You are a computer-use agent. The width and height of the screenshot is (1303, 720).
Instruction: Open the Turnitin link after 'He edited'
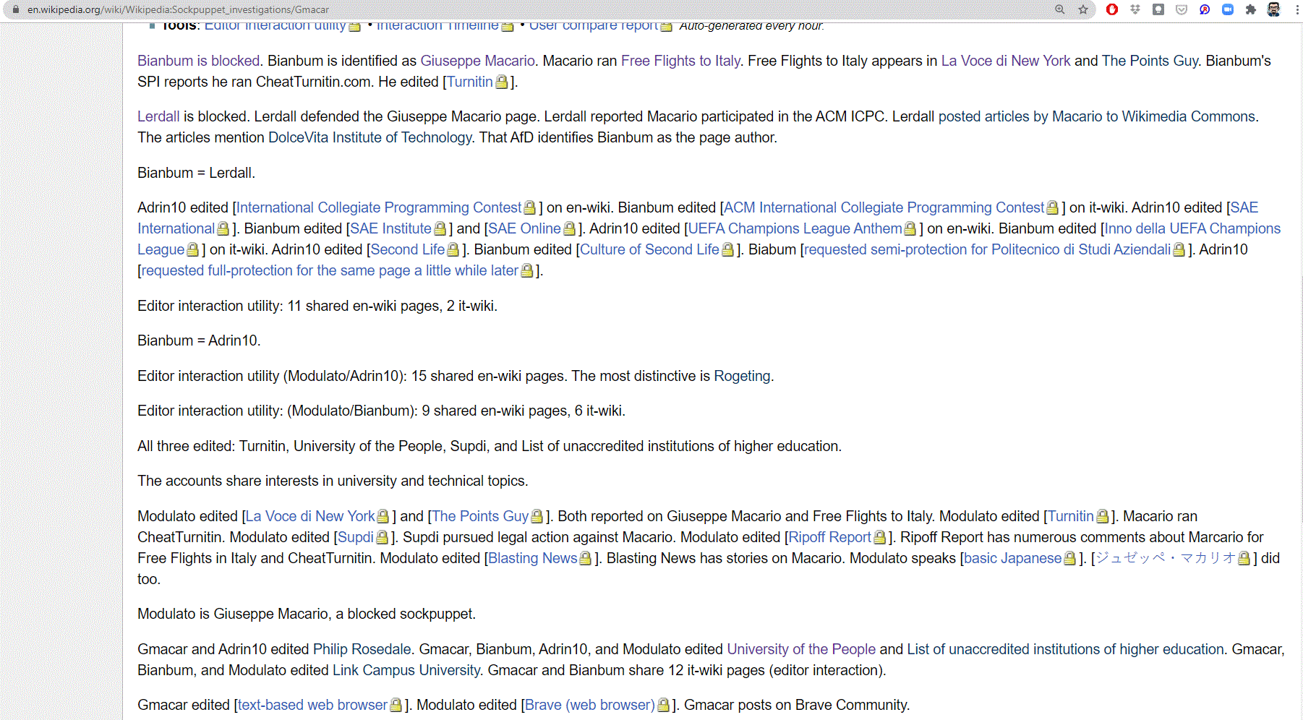[470, 82]
